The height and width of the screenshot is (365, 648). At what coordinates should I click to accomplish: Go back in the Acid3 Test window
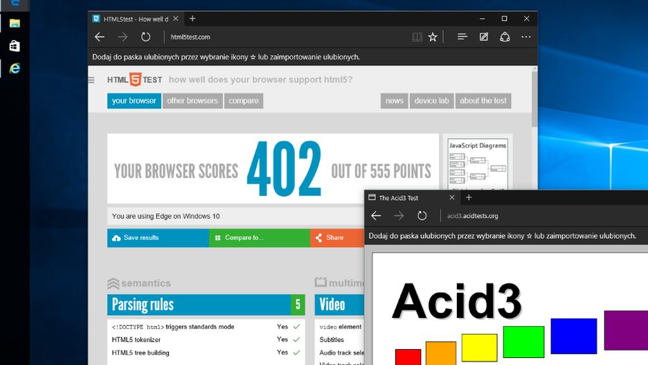376,216
